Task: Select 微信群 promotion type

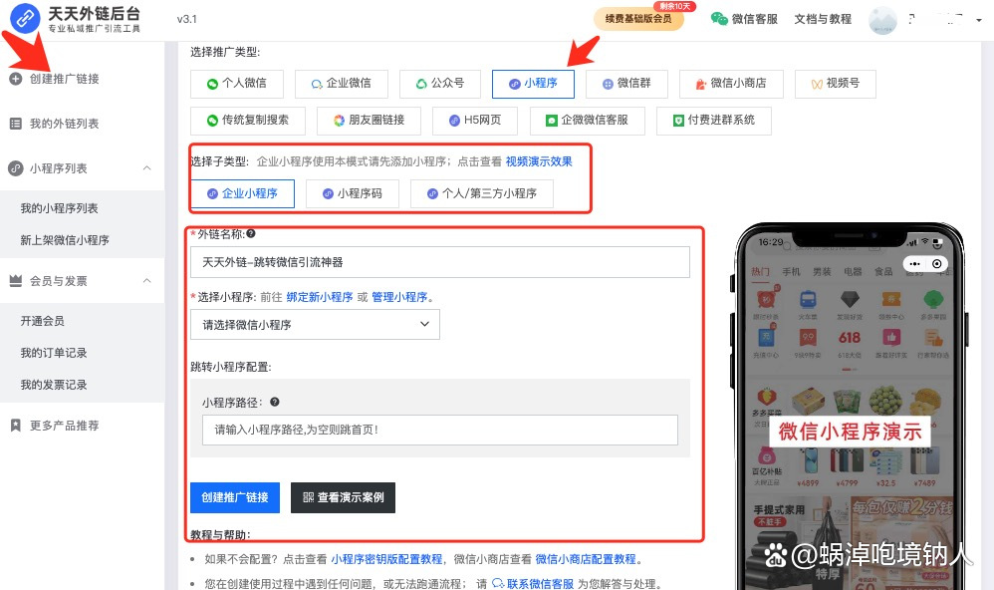Action: 626,83
